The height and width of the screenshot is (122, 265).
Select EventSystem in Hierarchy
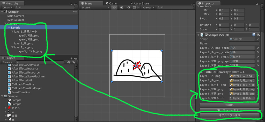16,20
